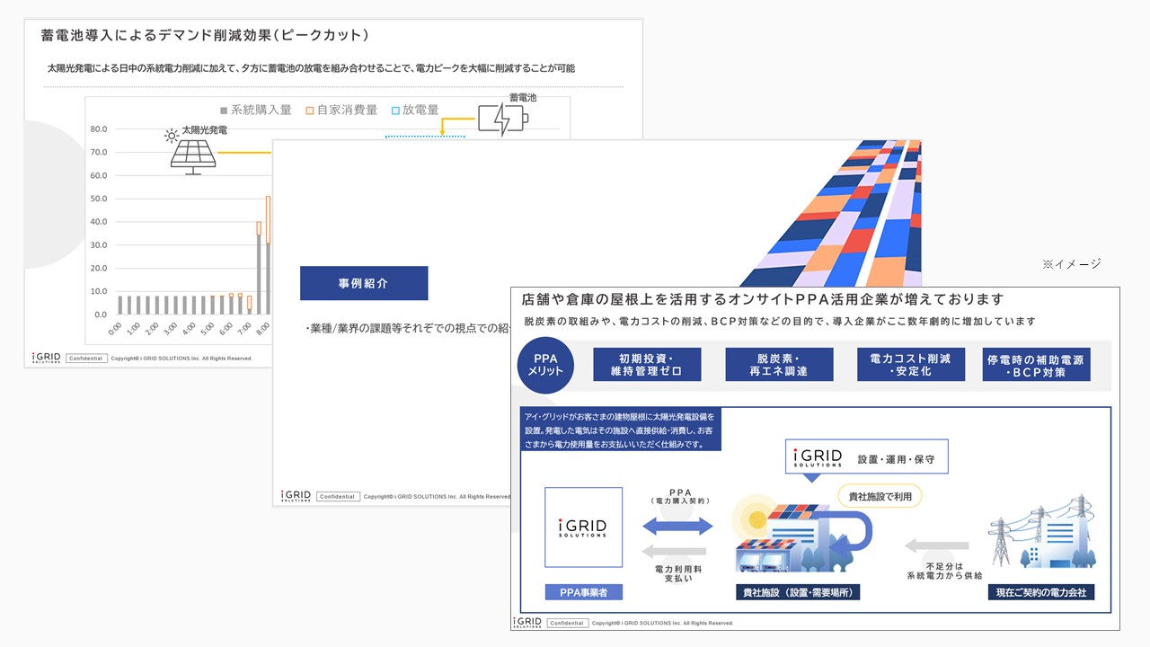This screenshot has height=647, width=1150.
Task: Click the large iGRID Solutions logo box
Action: tap(583, 527)
